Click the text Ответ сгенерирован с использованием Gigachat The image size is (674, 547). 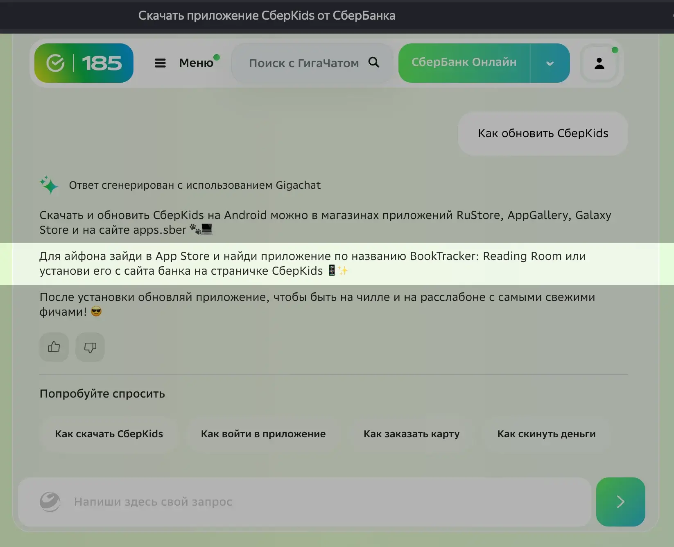tap(195, 185)
